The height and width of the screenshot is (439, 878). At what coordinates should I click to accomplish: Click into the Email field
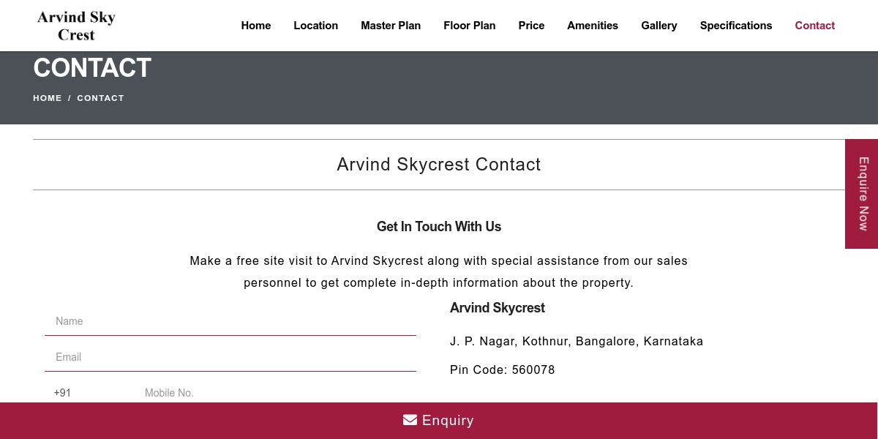coord(230,357)
